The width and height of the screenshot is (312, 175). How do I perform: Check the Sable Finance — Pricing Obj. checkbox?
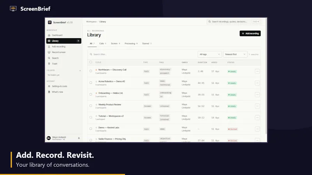point(91,140)
